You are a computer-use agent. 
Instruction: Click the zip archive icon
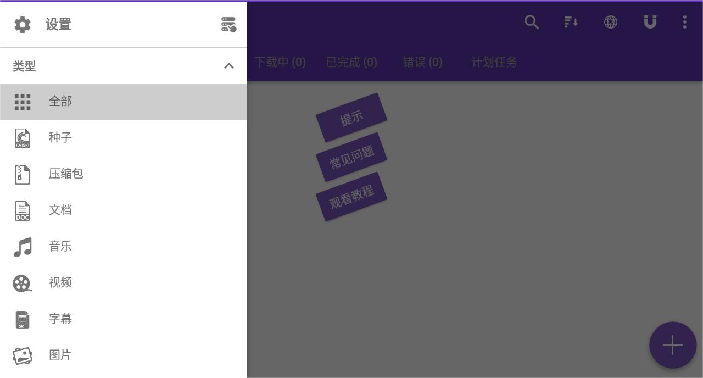click(x=22, y=174)
